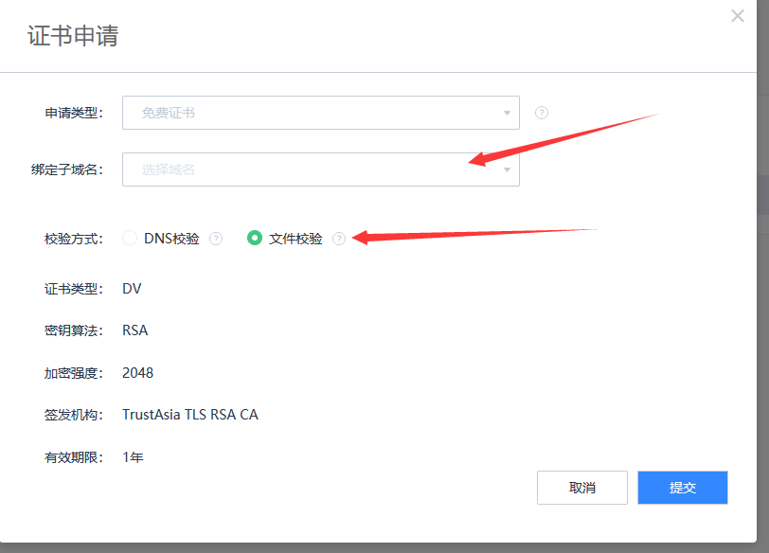Viewport: 769px width, 553px height.
Task: Click the TrustAsia TLS RSA CA text
Action: click(190, 415)
